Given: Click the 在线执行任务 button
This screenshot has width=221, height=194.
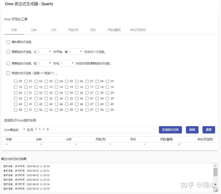Looking at the screenshot, I should (170, 130).
